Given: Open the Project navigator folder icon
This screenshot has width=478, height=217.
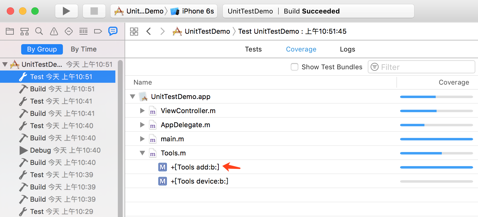Looking at the screenshot, I should coord(10,31).
